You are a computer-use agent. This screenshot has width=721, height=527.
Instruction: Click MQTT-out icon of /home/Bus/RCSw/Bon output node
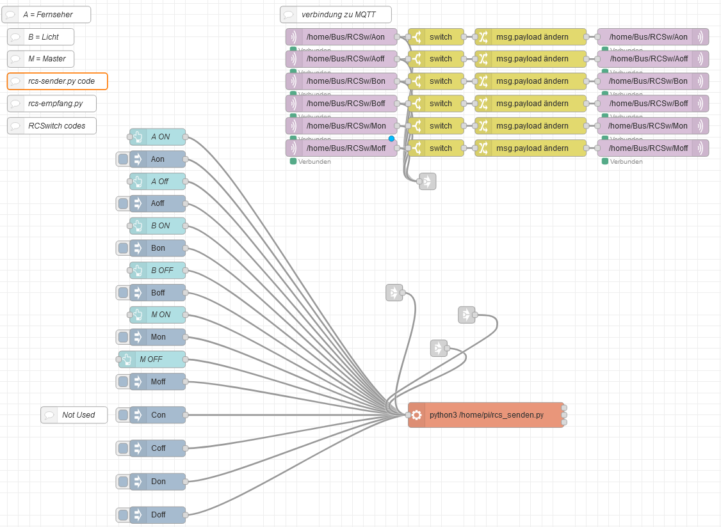pyautogui.click(x=701, y=81)
